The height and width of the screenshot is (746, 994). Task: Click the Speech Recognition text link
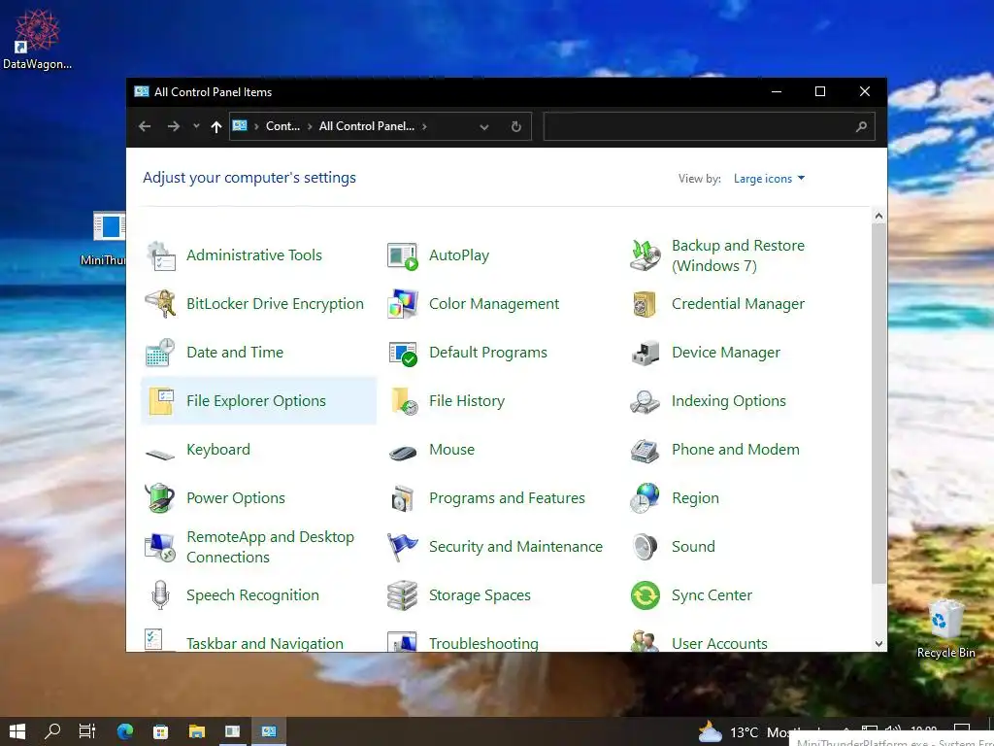(253, 595)
